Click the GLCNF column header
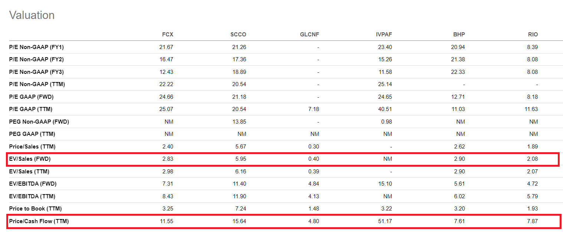 310,35
